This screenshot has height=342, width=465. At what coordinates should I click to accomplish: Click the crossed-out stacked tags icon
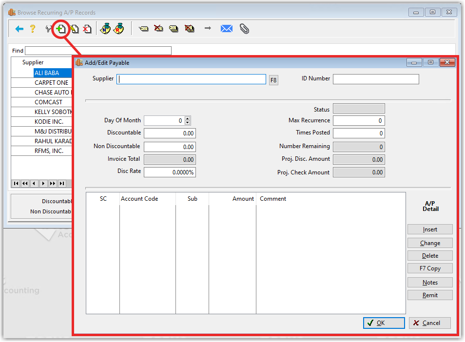[x=189, y=28]
